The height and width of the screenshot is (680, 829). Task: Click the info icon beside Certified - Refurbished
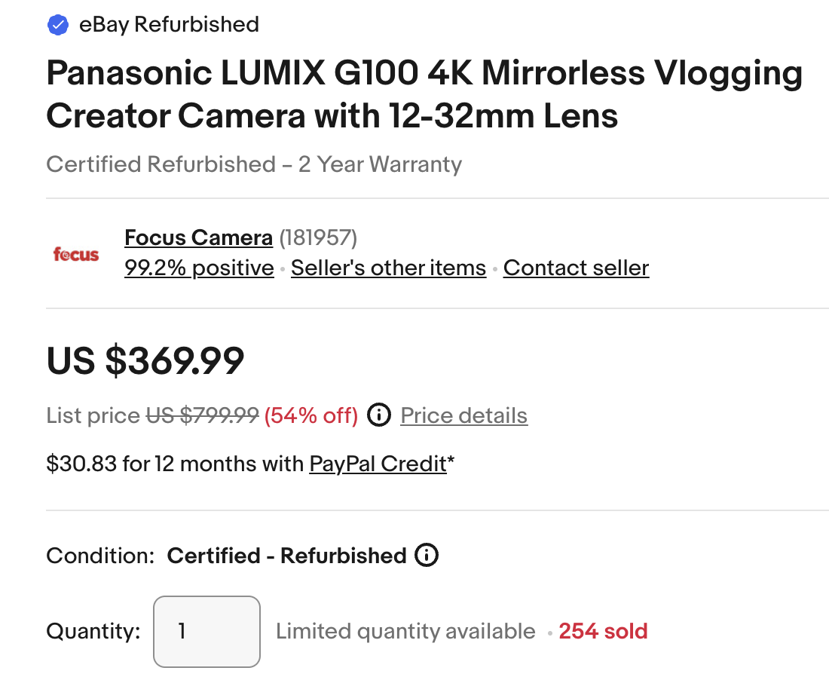(427, 556)
